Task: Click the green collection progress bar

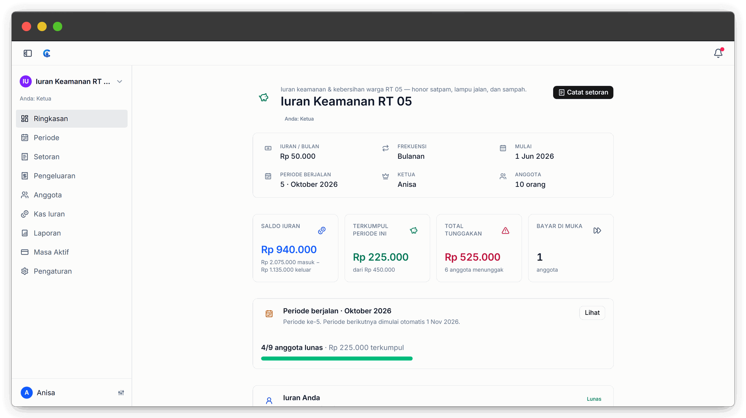Action: tap(337, 359)
